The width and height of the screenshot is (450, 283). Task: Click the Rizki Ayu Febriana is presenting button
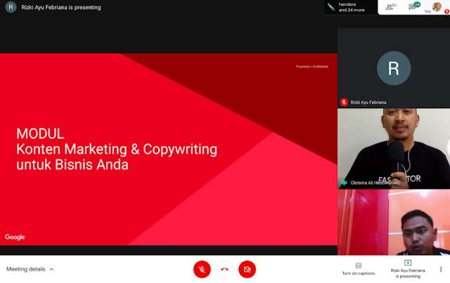[x=408, y=269]
